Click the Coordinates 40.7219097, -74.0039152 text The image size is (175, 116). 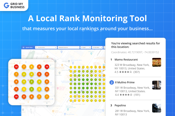tap(135, 52)
